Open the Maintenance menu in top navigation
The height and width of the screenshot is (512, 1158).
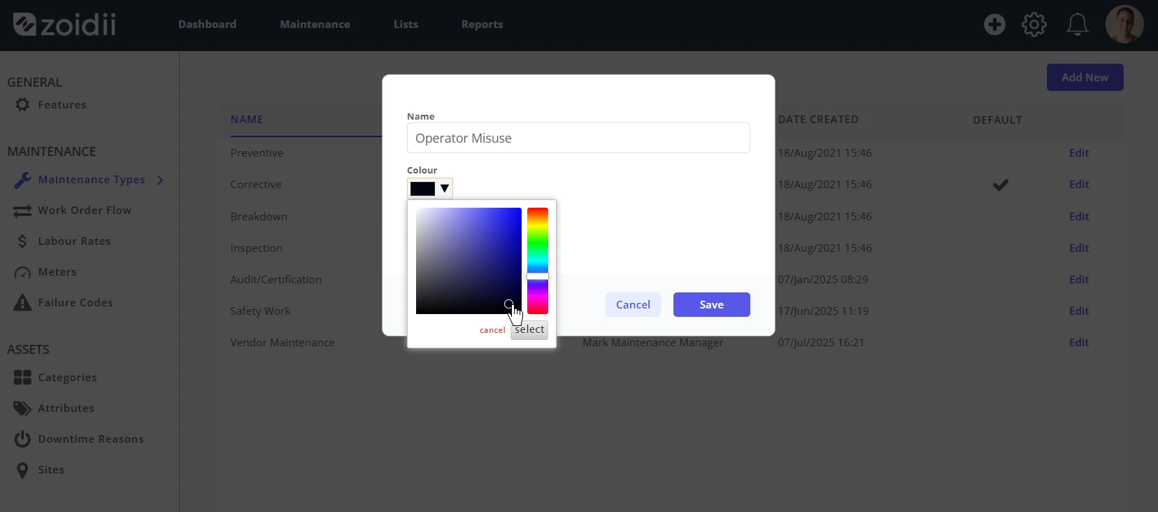coord(315,24)
